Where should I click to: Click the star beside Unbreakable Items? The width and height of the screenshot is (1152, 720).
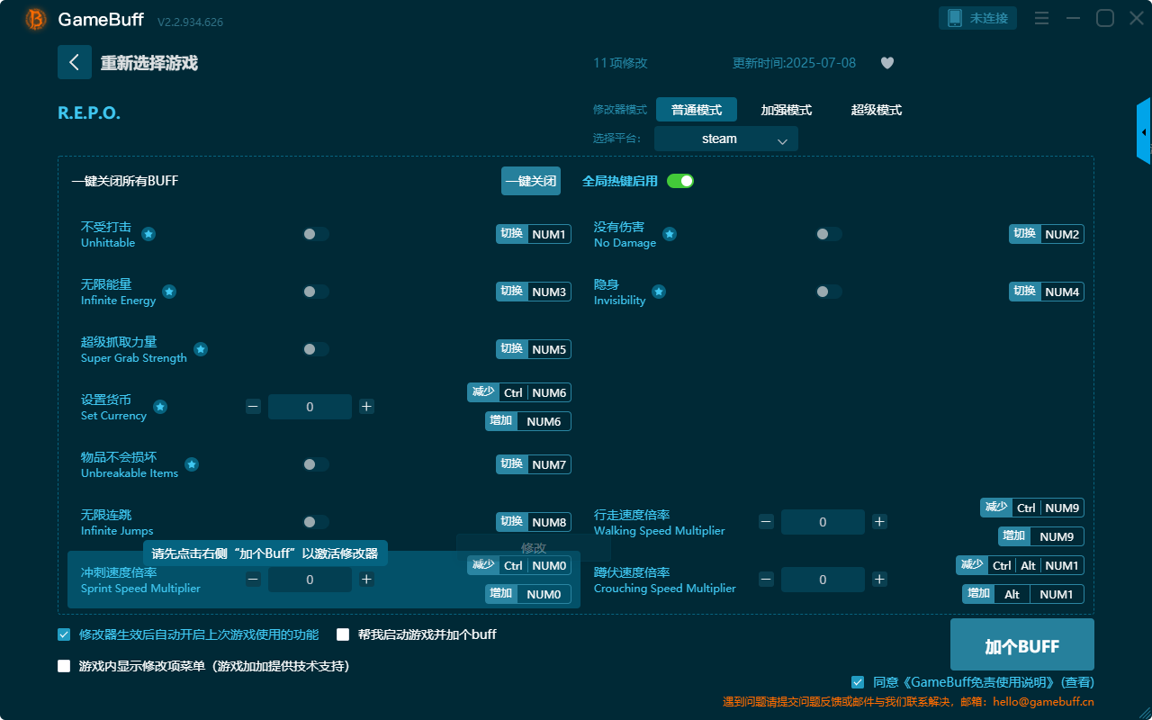(191, 463)
